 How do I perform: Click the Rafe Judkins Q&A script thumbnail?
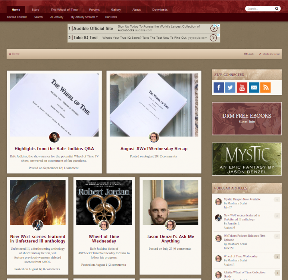[x=54, y=105]
